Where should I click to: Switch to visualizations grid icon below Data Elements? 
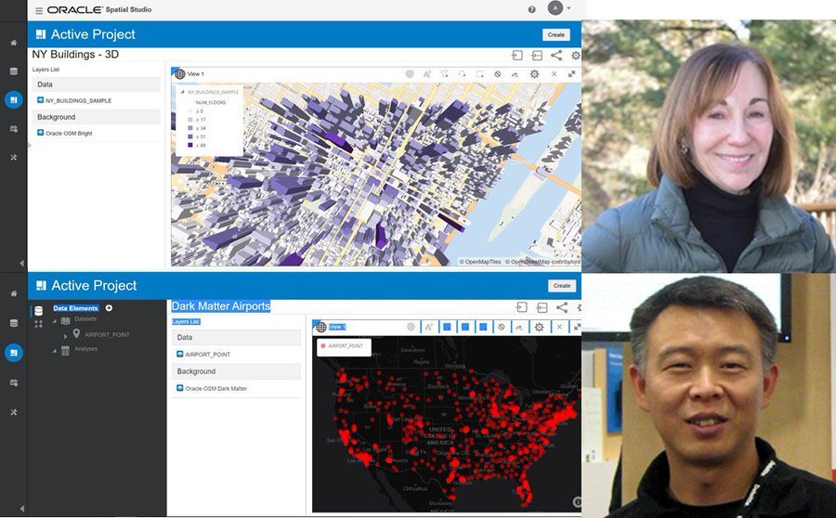point(38,324)
